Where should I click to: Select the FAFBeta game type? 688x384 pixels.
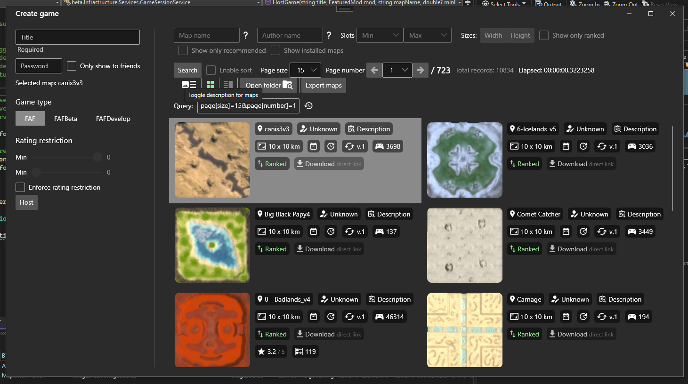(65, 119)
